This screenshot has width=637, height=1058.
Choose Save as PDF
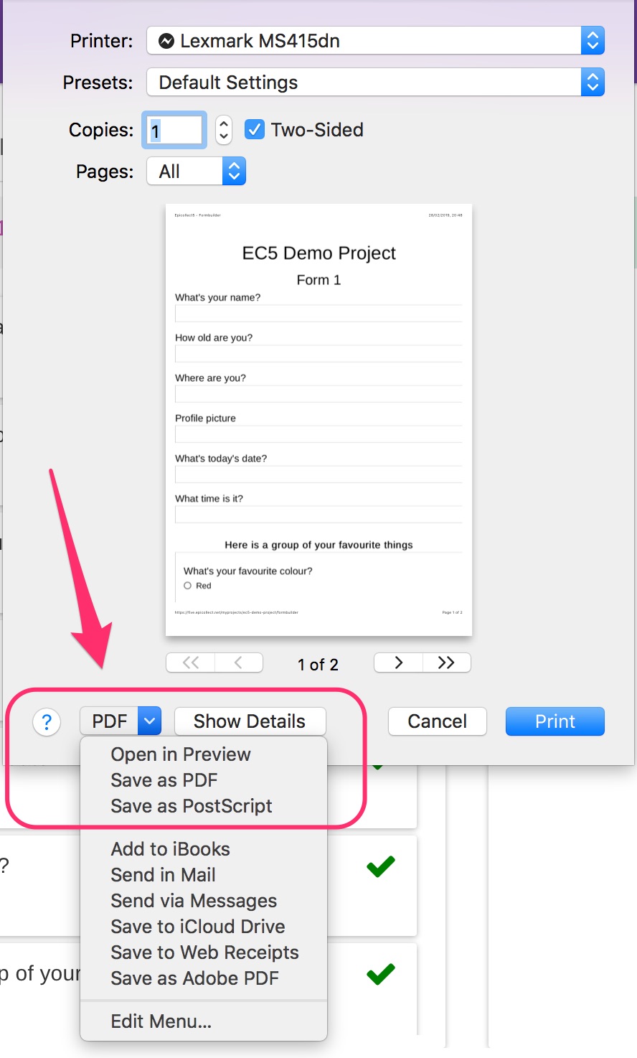pyautogui.click(x=164, y=780)
